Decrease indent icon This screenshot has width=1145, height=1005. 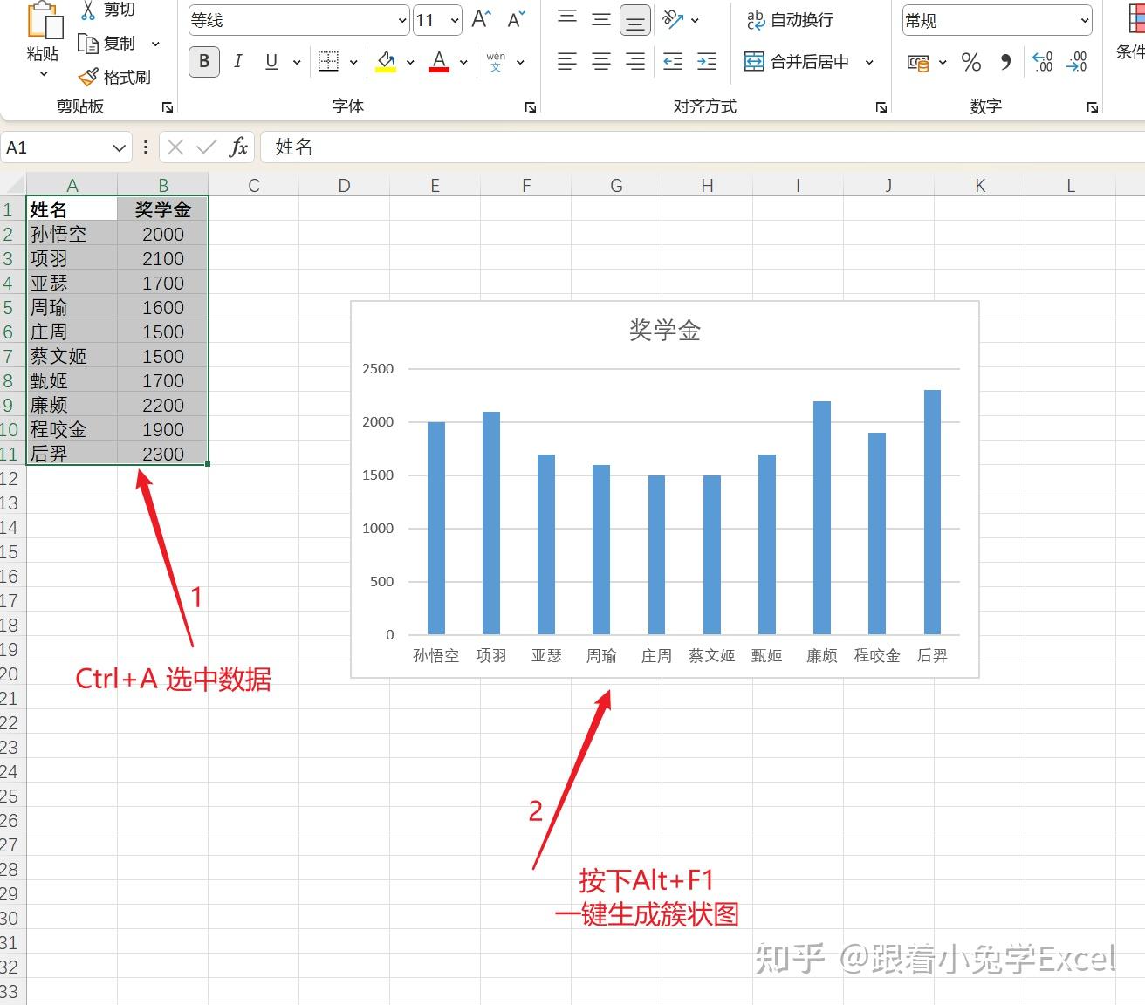(x=672, y=61)
